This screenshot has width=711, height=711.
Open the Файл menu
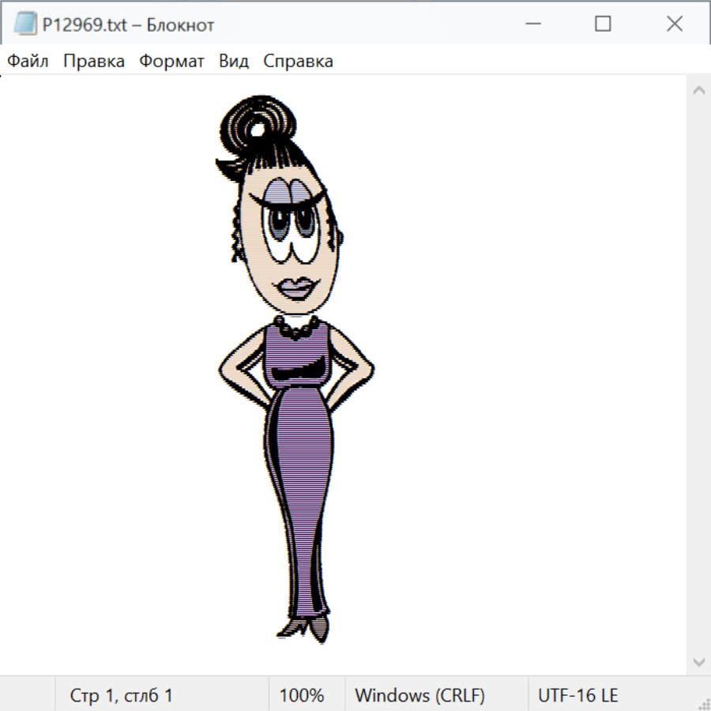pyautogui.click(x=28, y=62)
